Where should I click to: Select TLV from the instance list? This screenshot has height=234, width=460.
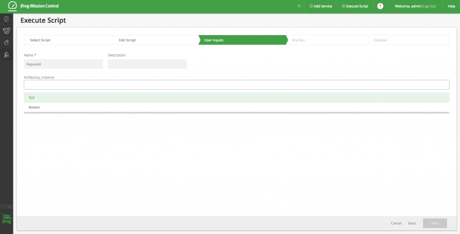tap(236, 98)
